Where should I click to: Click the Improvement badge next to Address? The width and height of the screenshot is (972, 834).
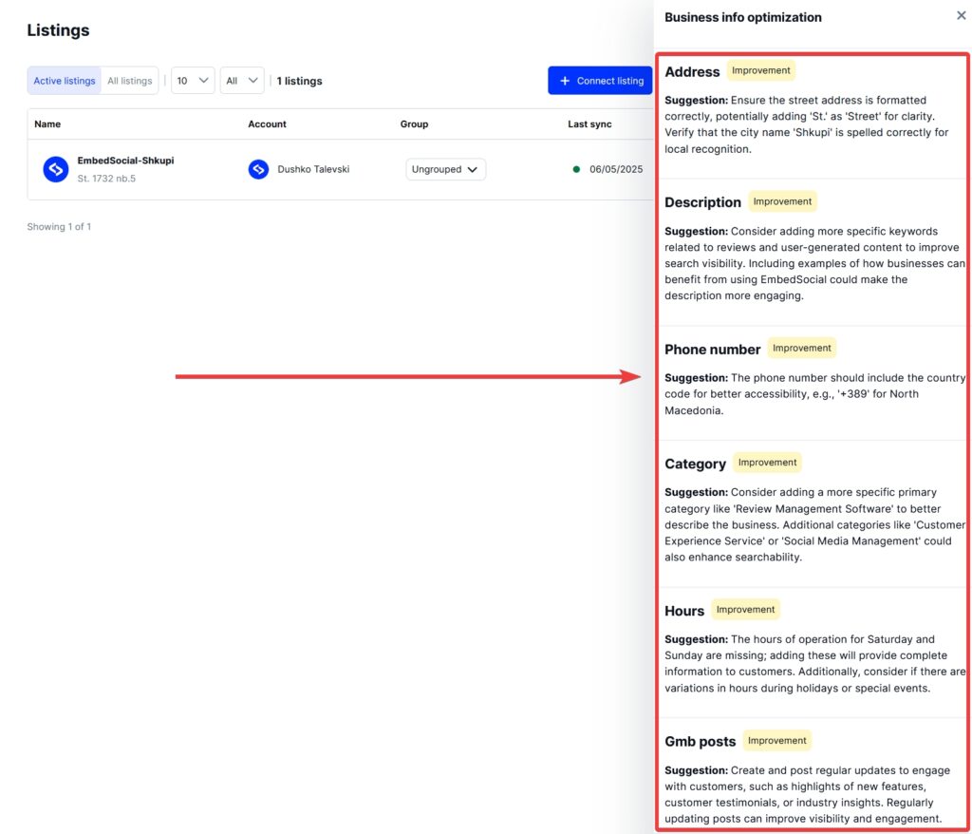761,70
